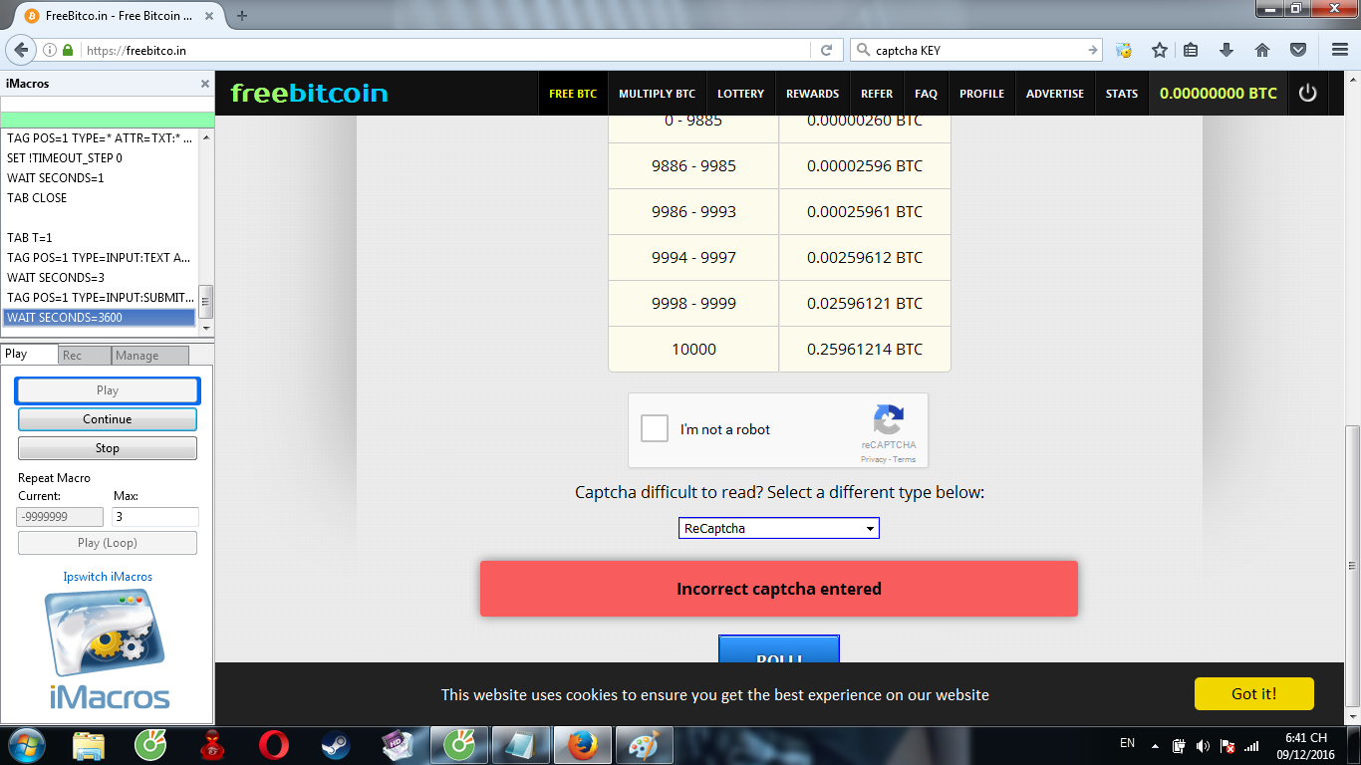Image resolution: width=1361 pixels, height=765 pixels.
Task: Bookmark this page with the star icon
Action: click(1159, 50)
